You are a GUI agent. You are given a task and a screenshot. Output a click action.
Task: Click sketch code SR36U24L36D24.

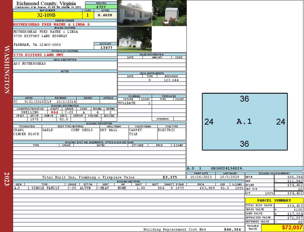(227, 168)
